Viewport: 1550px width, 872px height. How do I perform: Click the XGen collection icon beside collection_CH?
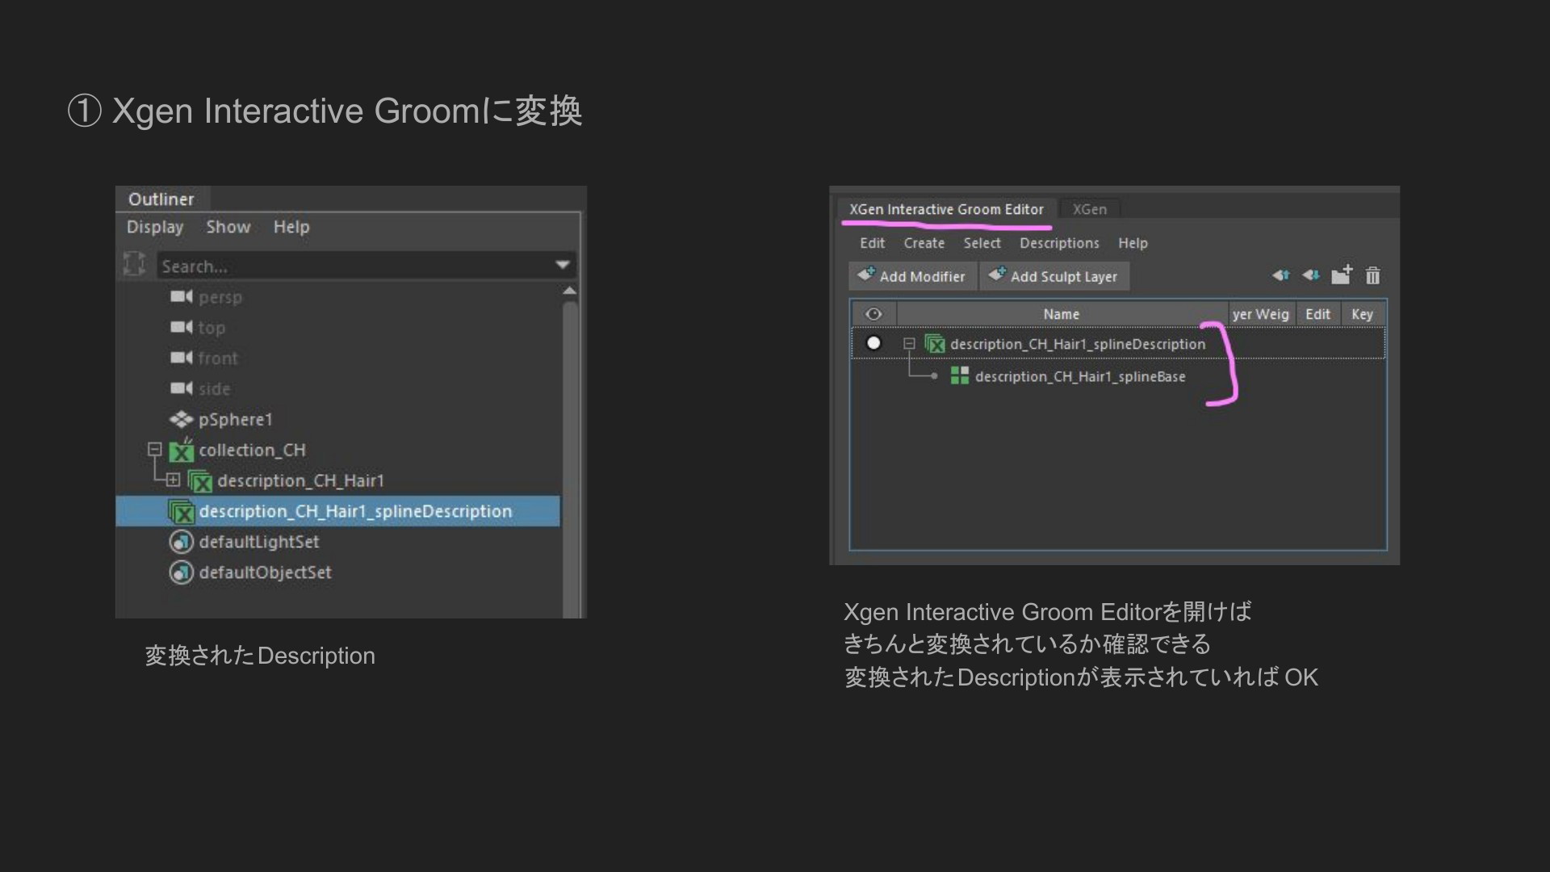(x=182, y=450)
